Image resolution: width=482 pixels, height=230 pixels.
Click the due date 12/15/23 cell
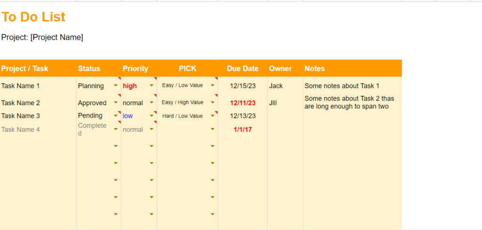coord(243,86)
